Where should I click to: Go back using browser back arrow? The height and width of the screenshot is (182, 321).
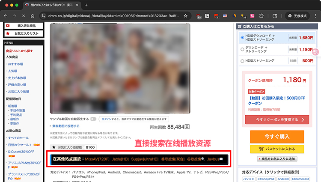point(6,16)
